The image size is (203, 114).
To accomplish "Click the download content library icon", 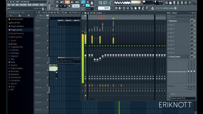I will [x=152, y=8].
